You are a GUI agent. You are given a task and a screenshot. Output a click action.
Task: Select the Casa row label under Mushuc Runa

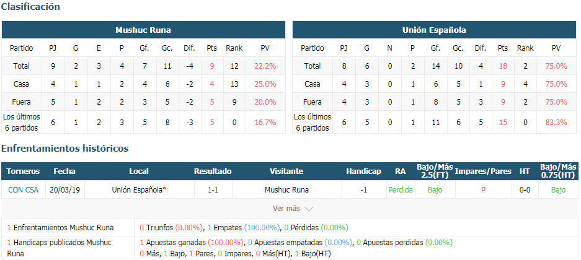(x=21, y=84)
